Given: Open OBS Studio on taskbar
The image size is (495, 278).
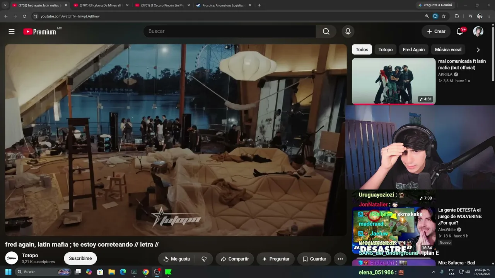Looking at the screenshot, I should click(157, 272).
